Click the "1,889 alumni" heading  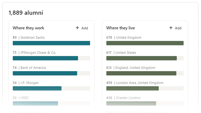coord(26,13)
